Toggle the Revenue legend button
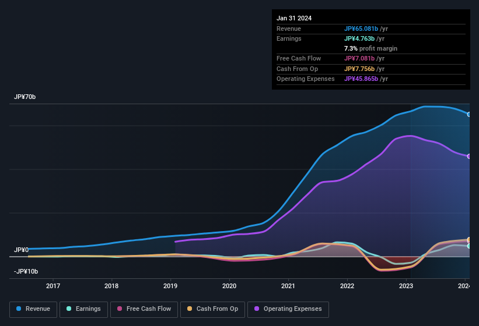 pyautogui.click(x=33, y=310)
